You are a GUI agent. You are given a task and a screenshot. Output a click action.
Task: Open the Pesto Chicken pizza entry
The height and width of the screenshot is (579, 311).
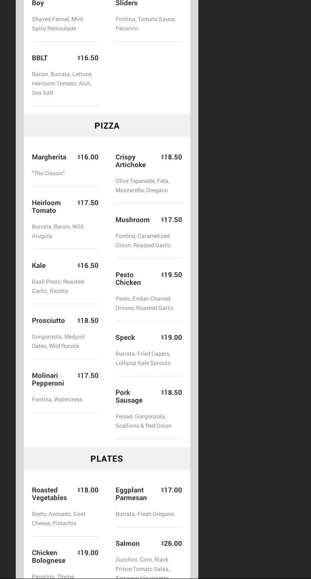(128, 279)
